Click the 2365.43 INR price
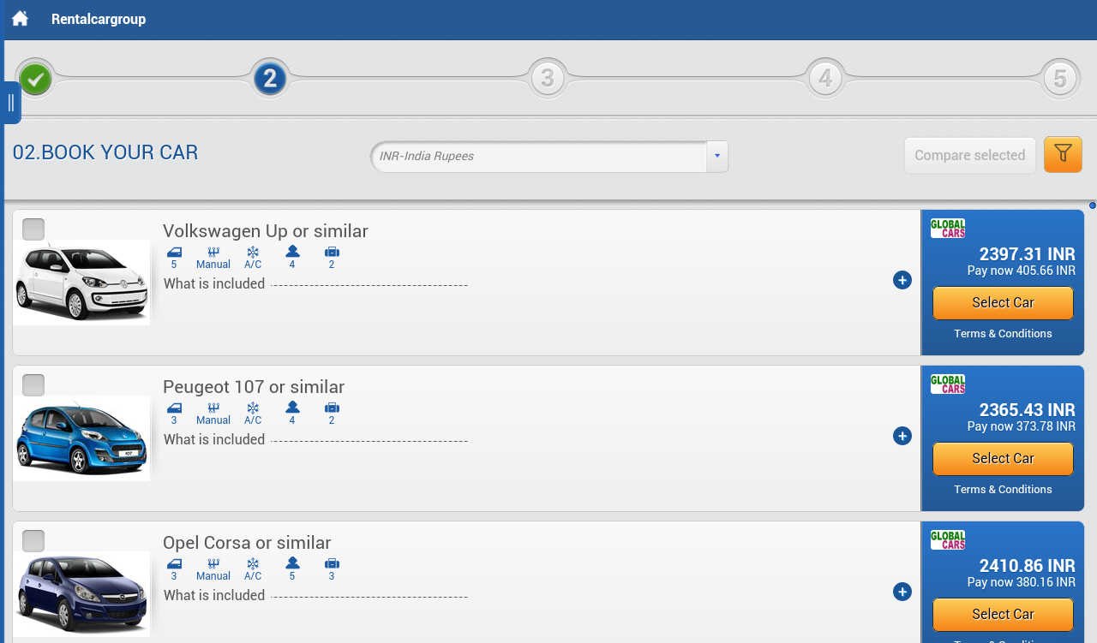This screenshot has width=1097, height=643. coord(1028,410)
